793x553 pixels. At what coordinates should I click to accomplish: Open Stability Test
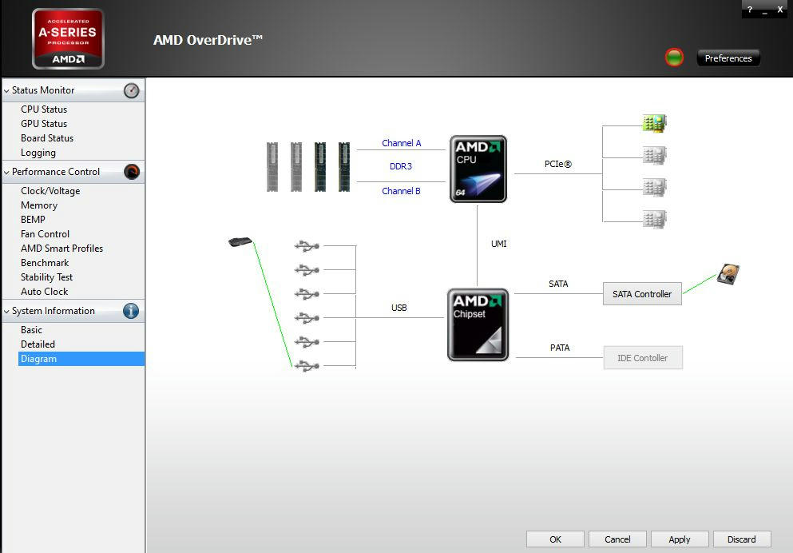46,277
